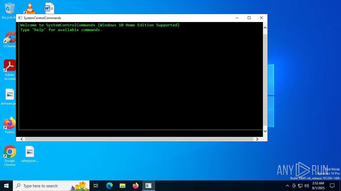Launch CCleaner from the desktop
This screenshot has width=341, height=191.
tap(10, 39)
